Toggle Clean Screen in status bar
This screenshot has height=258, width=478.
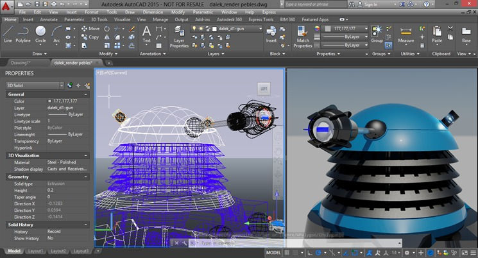[465, 252]
